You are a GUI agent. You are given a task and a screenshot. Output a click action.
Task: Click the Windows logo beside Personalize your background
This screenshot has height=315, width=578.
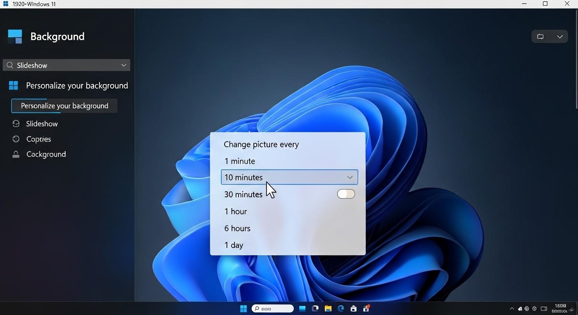13,85
